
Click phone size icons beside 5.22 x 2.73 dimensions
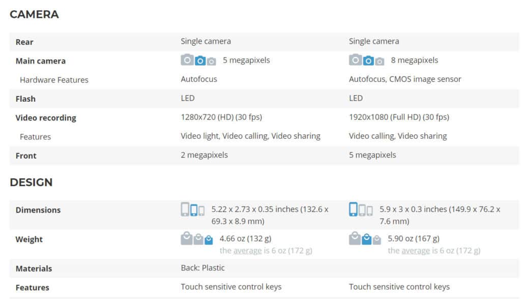tap(193, 210)
